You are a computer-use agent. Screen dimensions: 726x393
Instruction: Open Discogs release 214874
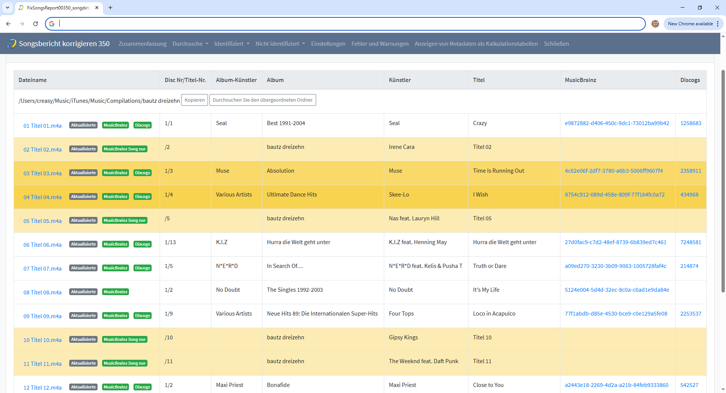point(689,266)
